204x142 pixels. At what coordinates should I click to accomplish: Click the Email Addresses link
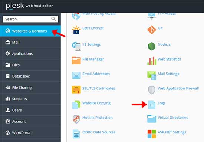point(96,74)
